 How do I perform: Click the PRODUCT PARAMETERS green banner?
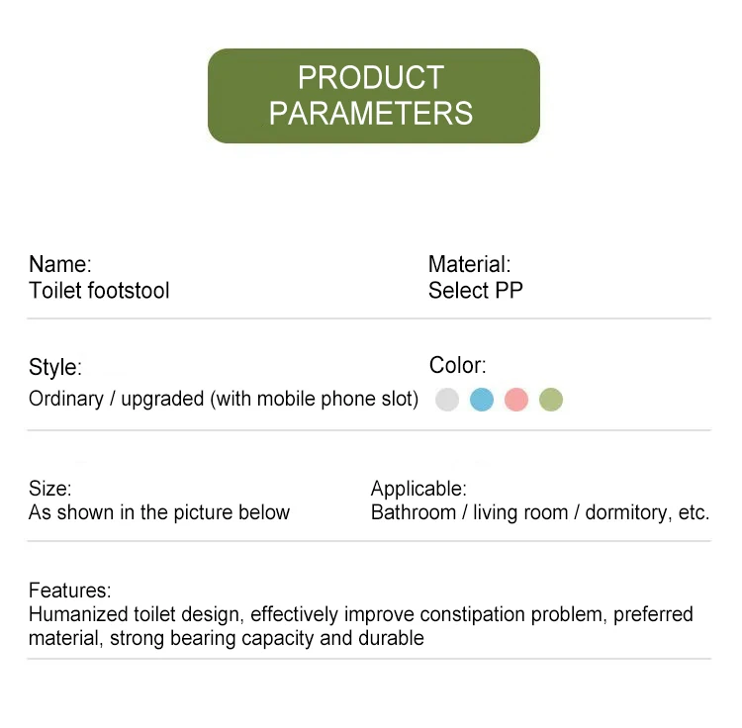click(373, 96)
